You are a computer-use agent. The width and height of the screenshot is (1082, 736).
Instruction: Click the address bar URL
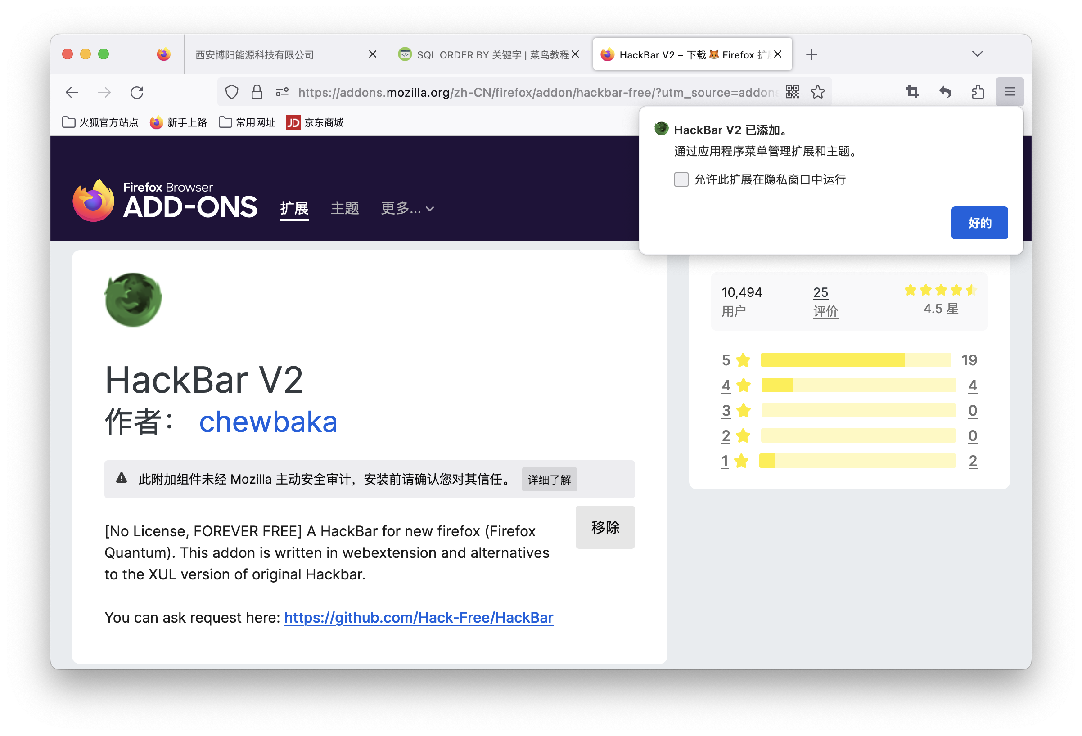(538, 92)
